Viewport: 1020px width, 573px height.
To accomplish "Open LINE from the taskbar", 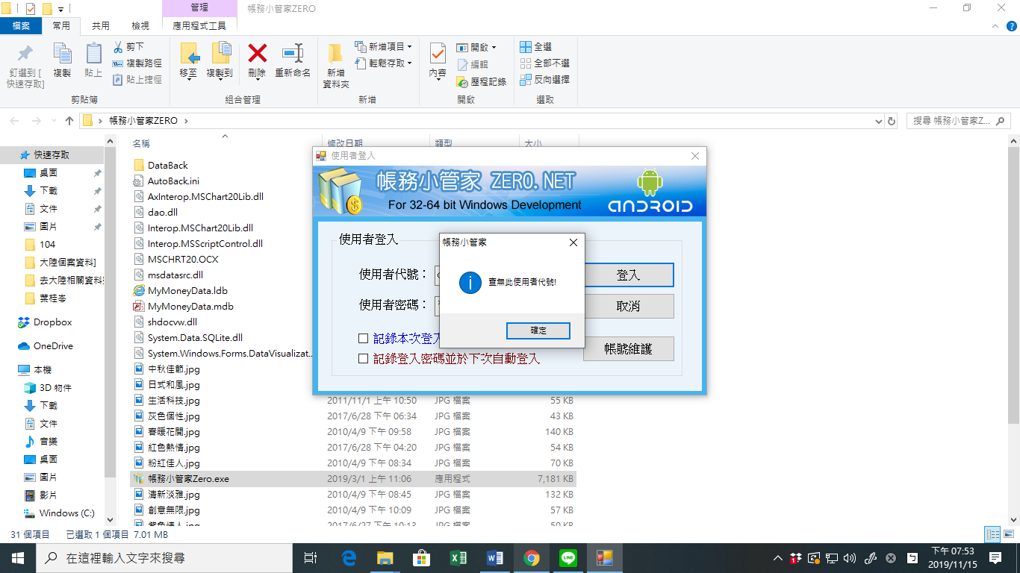I will 568,558.
